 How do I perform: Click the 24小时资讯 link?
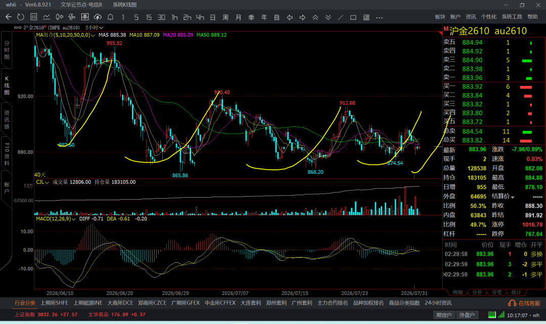click(x=438, y=303)
